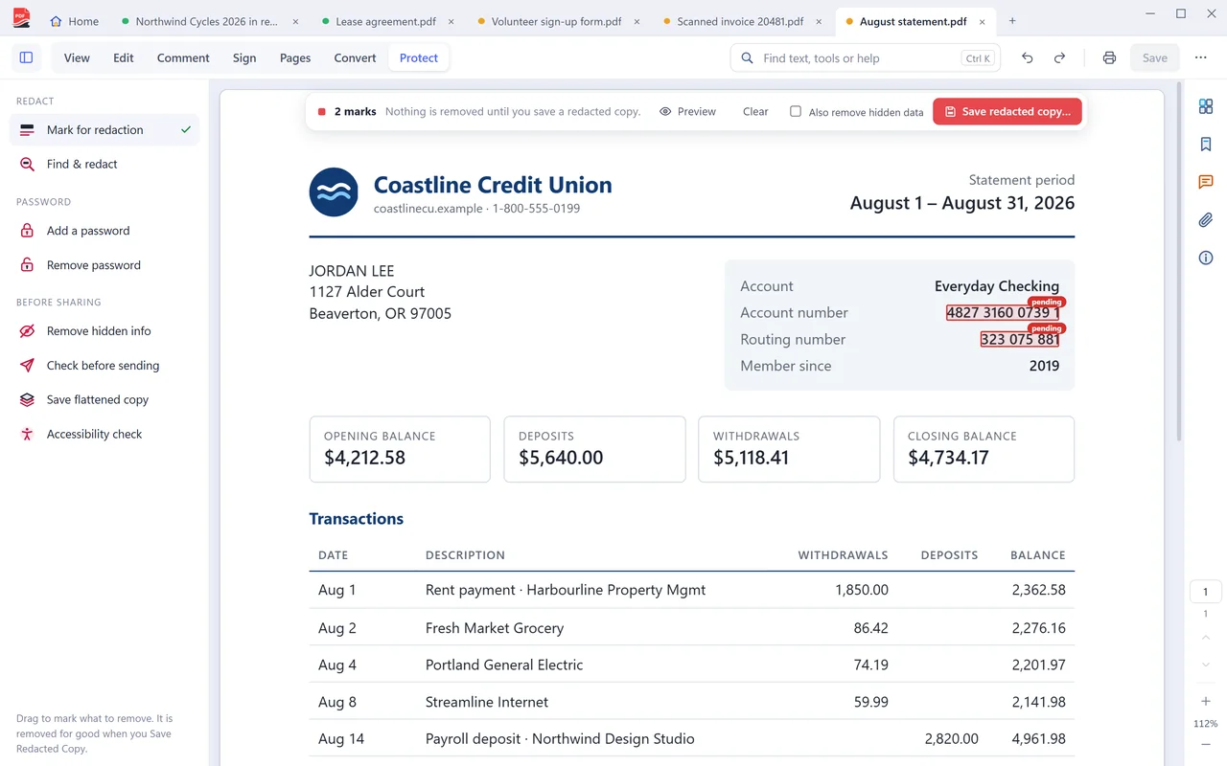Select the marked account number redaction
The width and height of the screenshot is (1227, 766).
click(x=1003, y=312)
